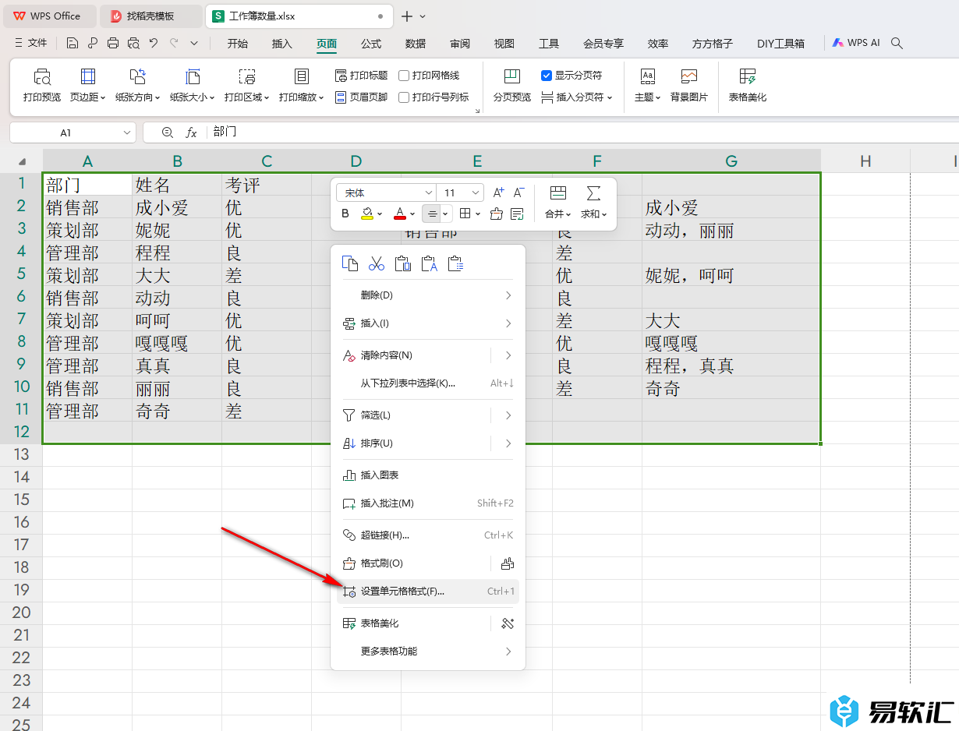Toggle Bold in floating mini toolbar
The width and height of the screenshot is (959, 731).
click(345, 214)
